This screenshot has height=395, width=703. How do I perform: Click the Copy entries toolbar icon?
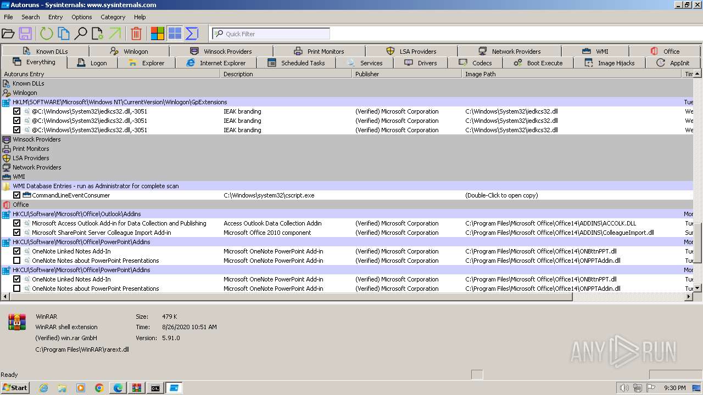[x=64, y=34]
